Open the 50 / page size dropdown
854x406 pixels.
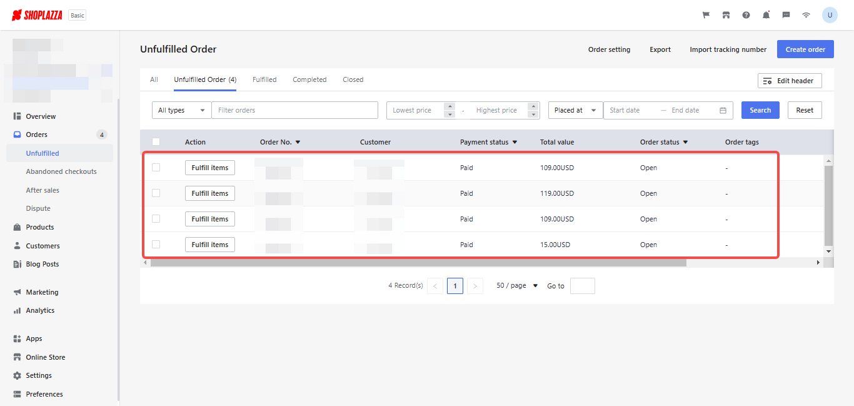(x=517, y=286)
